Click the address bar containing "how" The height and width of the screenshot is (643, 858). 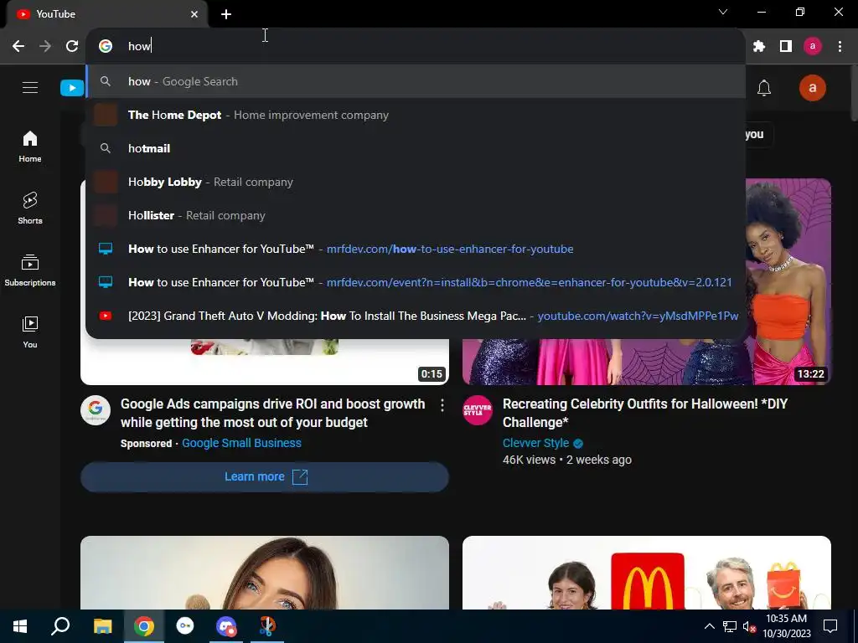pos(416,46)
